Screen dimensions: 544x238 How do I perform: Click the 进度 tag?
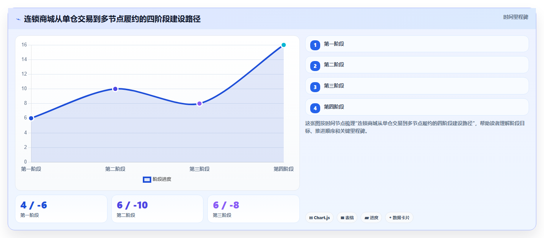pos(371,218)
